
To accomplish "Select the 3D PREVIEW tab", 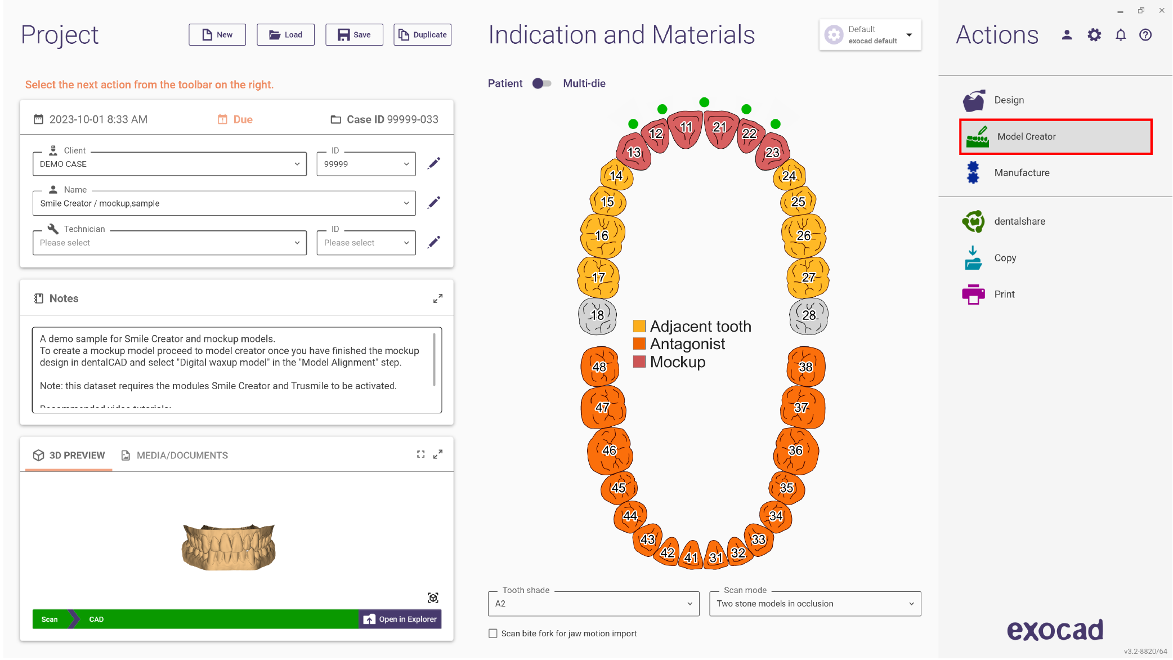I will tap(69, 455).
